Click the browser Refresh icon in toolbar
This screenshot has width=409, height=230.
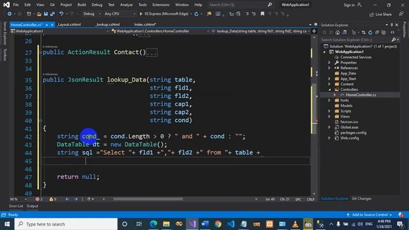click(196, 14)
